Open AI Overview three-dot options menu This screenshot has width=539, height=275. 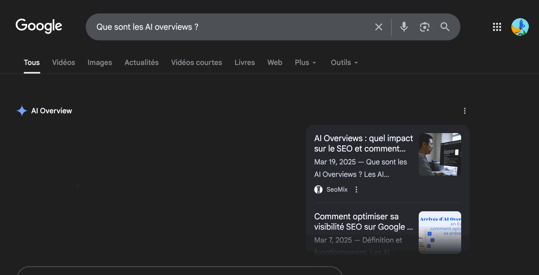pyautogui.click(x=465, y=111)
